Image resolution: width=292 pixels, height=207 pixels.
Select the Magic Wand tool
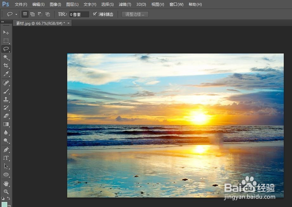pyautogui.click(x=6, y=57)
